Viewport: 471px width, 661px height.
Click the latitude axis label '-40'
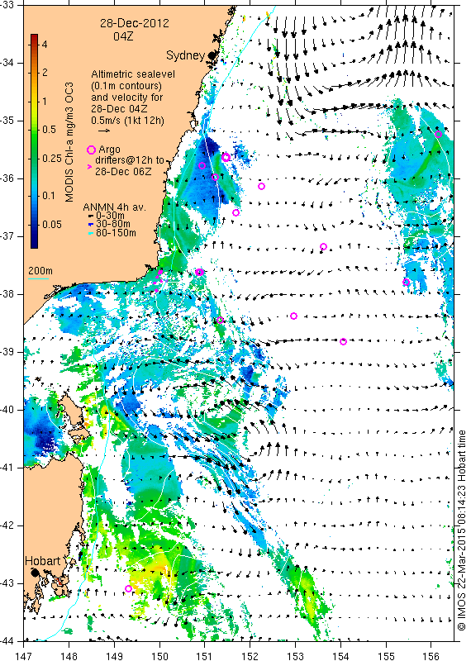(7, 410)
